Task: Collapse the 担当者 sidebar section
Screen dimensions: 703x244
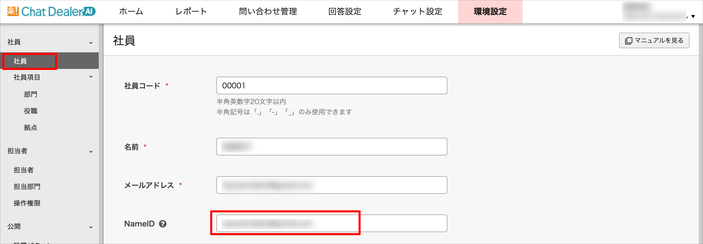Action: 91,152
